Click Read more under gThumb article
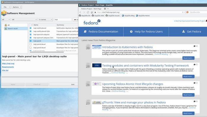 pos(188,113)
